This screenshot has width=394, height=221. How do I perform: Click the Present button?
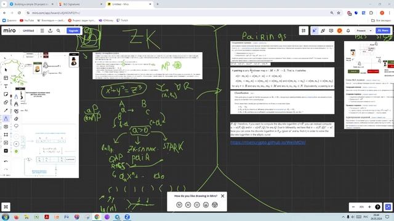tap(361, 31)
